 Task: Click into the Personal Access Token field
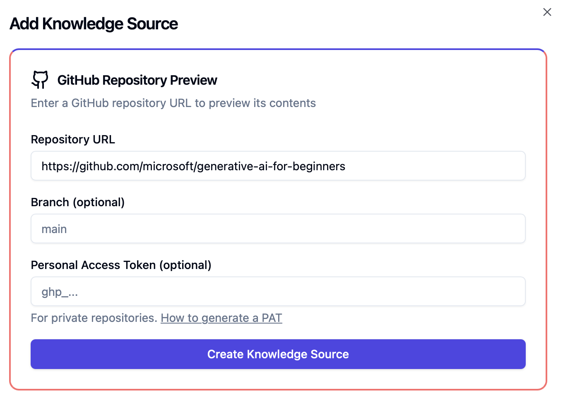pyautogui.click(x=278, y=291)
